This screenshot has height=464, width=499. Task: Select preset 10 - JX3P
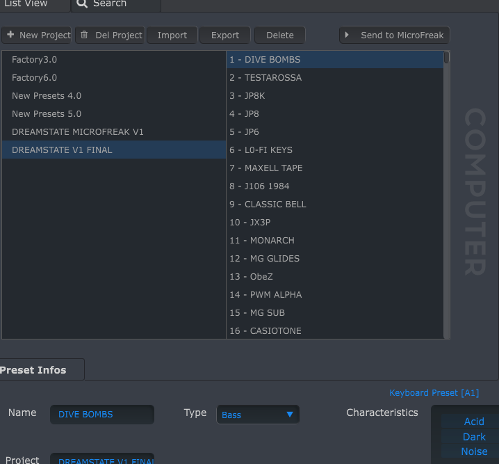coord(335,223)
